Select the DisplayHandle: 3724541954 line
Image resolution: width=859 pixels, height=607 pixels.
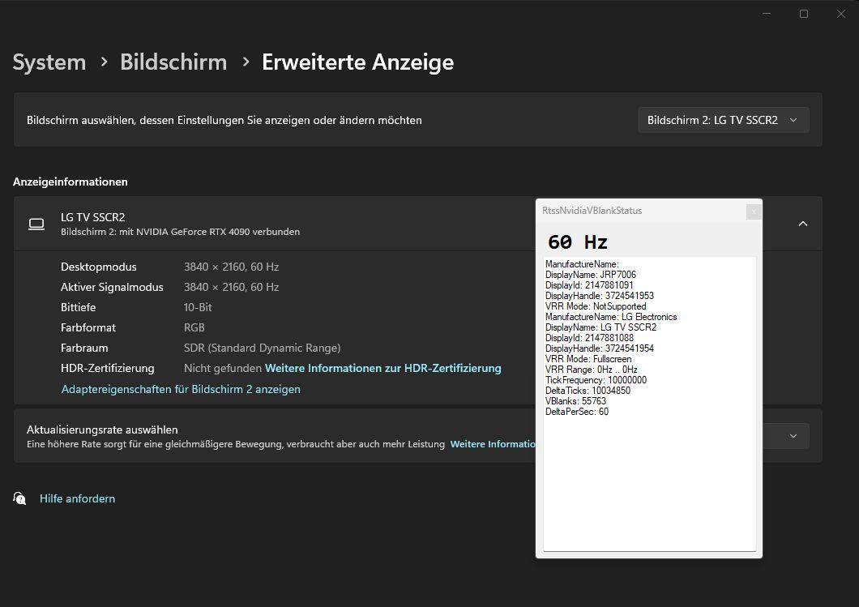[x=600, y=348]
